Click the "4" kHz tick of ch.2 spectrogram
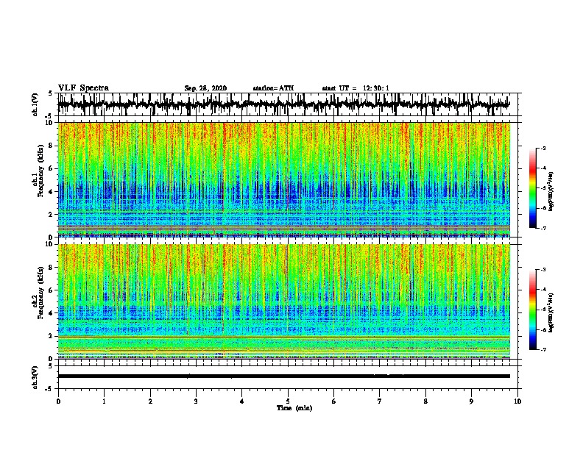 coord(52,313)
